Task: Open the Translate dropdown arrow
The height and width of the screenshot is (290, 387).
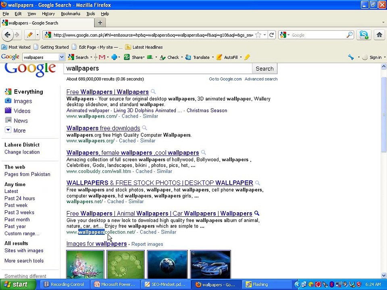Action: pyautogui.click(x=213, y=57)
